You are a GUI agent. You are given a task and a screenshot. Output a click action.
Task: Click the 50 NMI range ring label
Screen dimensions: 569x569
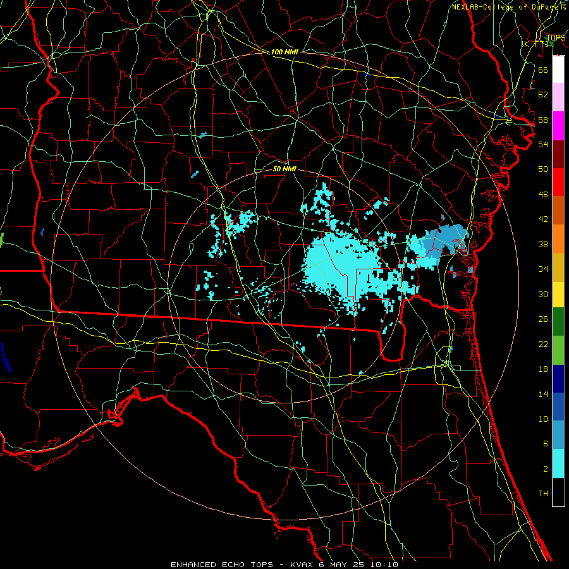click(x=284, y=169)
